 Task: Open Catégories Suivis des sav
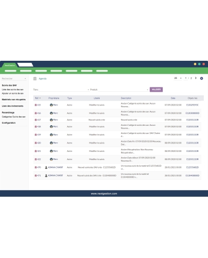click(14, 117)
